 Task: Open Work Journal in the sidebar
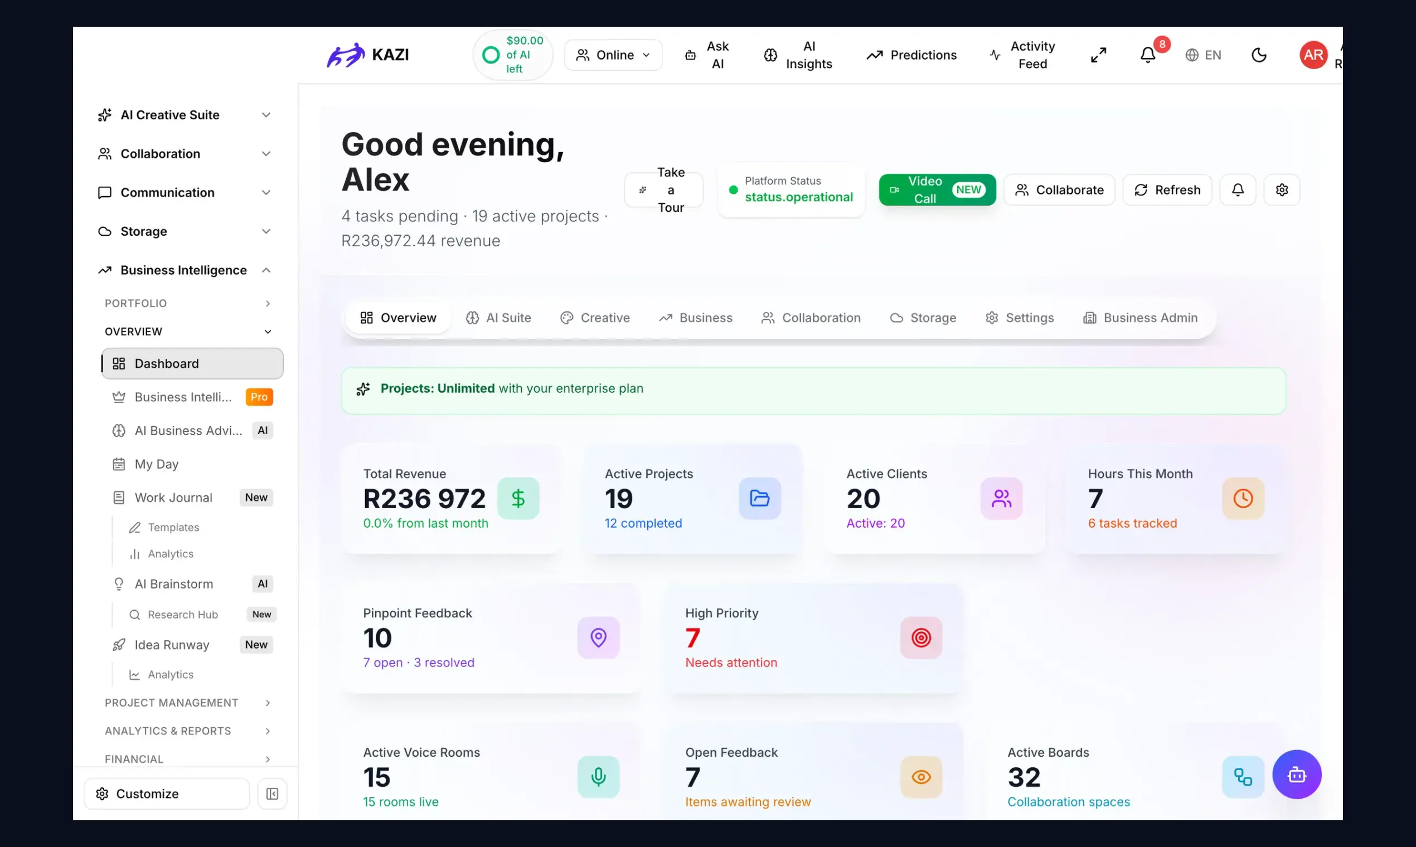192,498
